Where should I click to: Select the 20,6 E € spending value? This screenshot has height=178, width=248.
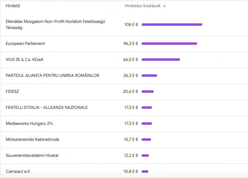tap(130, 91)
